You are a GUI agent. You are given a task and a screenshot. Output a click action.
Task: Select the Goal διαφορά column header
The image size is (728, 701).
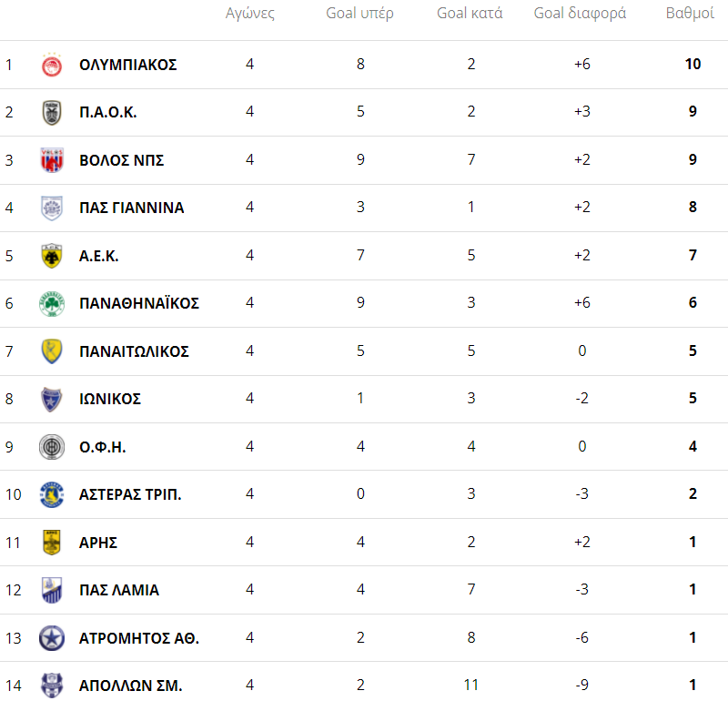[580, 14]
